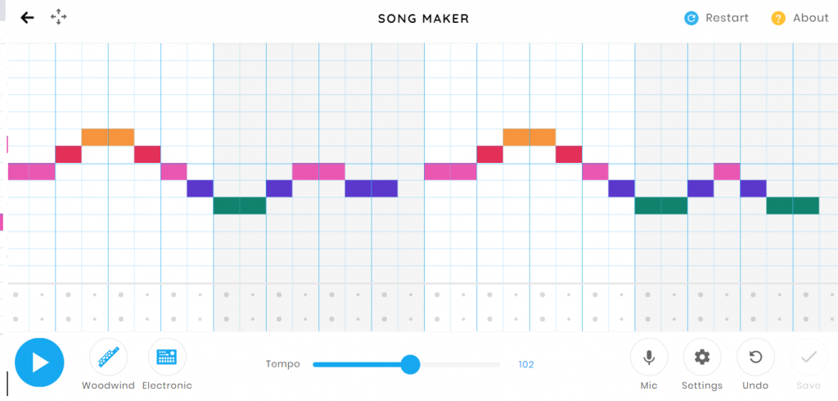Click the move/pan arrows icon
The image size is (838, 401).
pos(58,17)
